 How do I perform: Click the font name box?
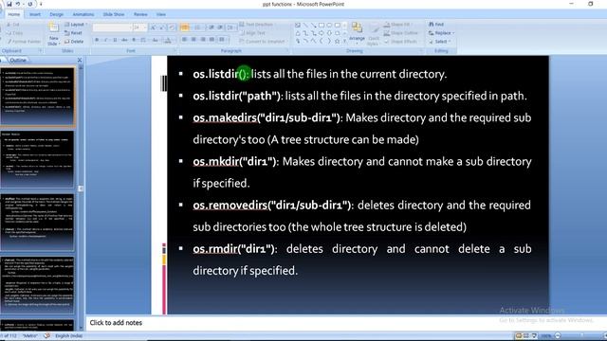[112, 27]
